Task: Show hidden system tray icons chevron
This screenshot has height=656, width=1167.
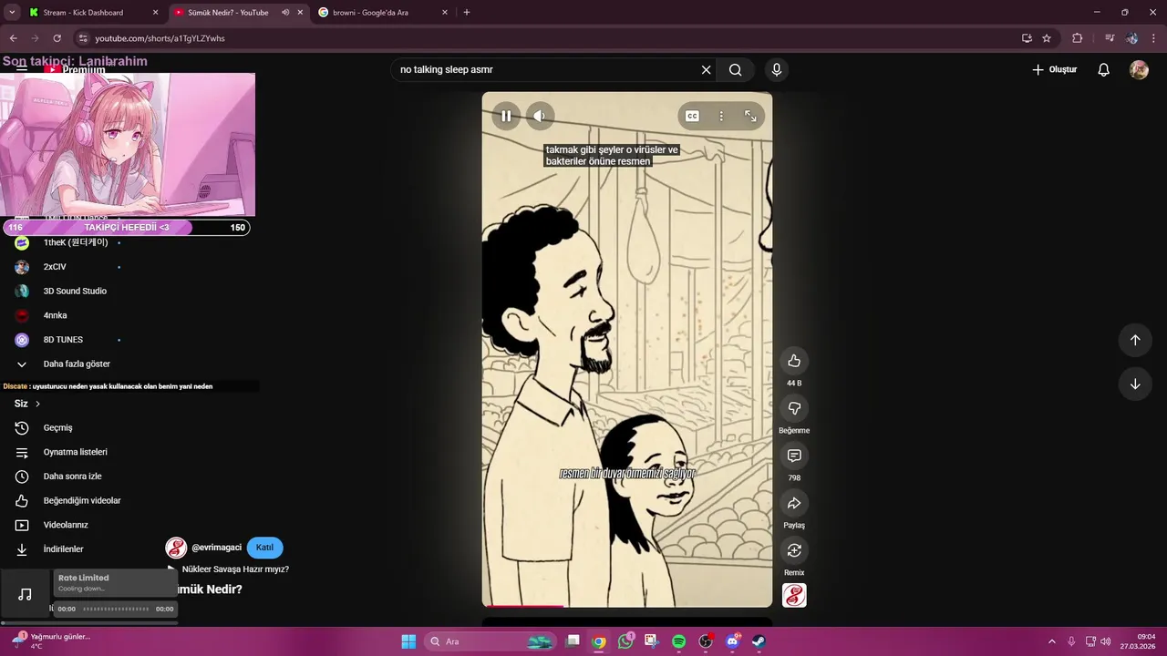Action: pyautogui.click(x=1051, y=641)
